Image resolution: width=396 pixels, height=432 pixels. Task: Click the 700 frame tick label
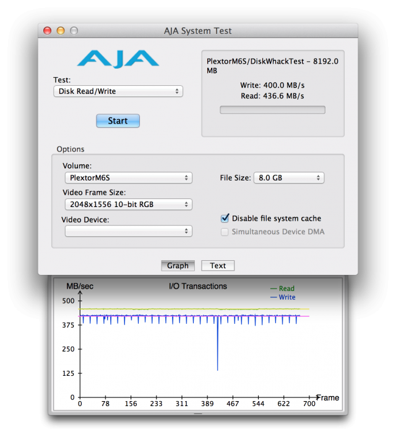coord(309,404)
